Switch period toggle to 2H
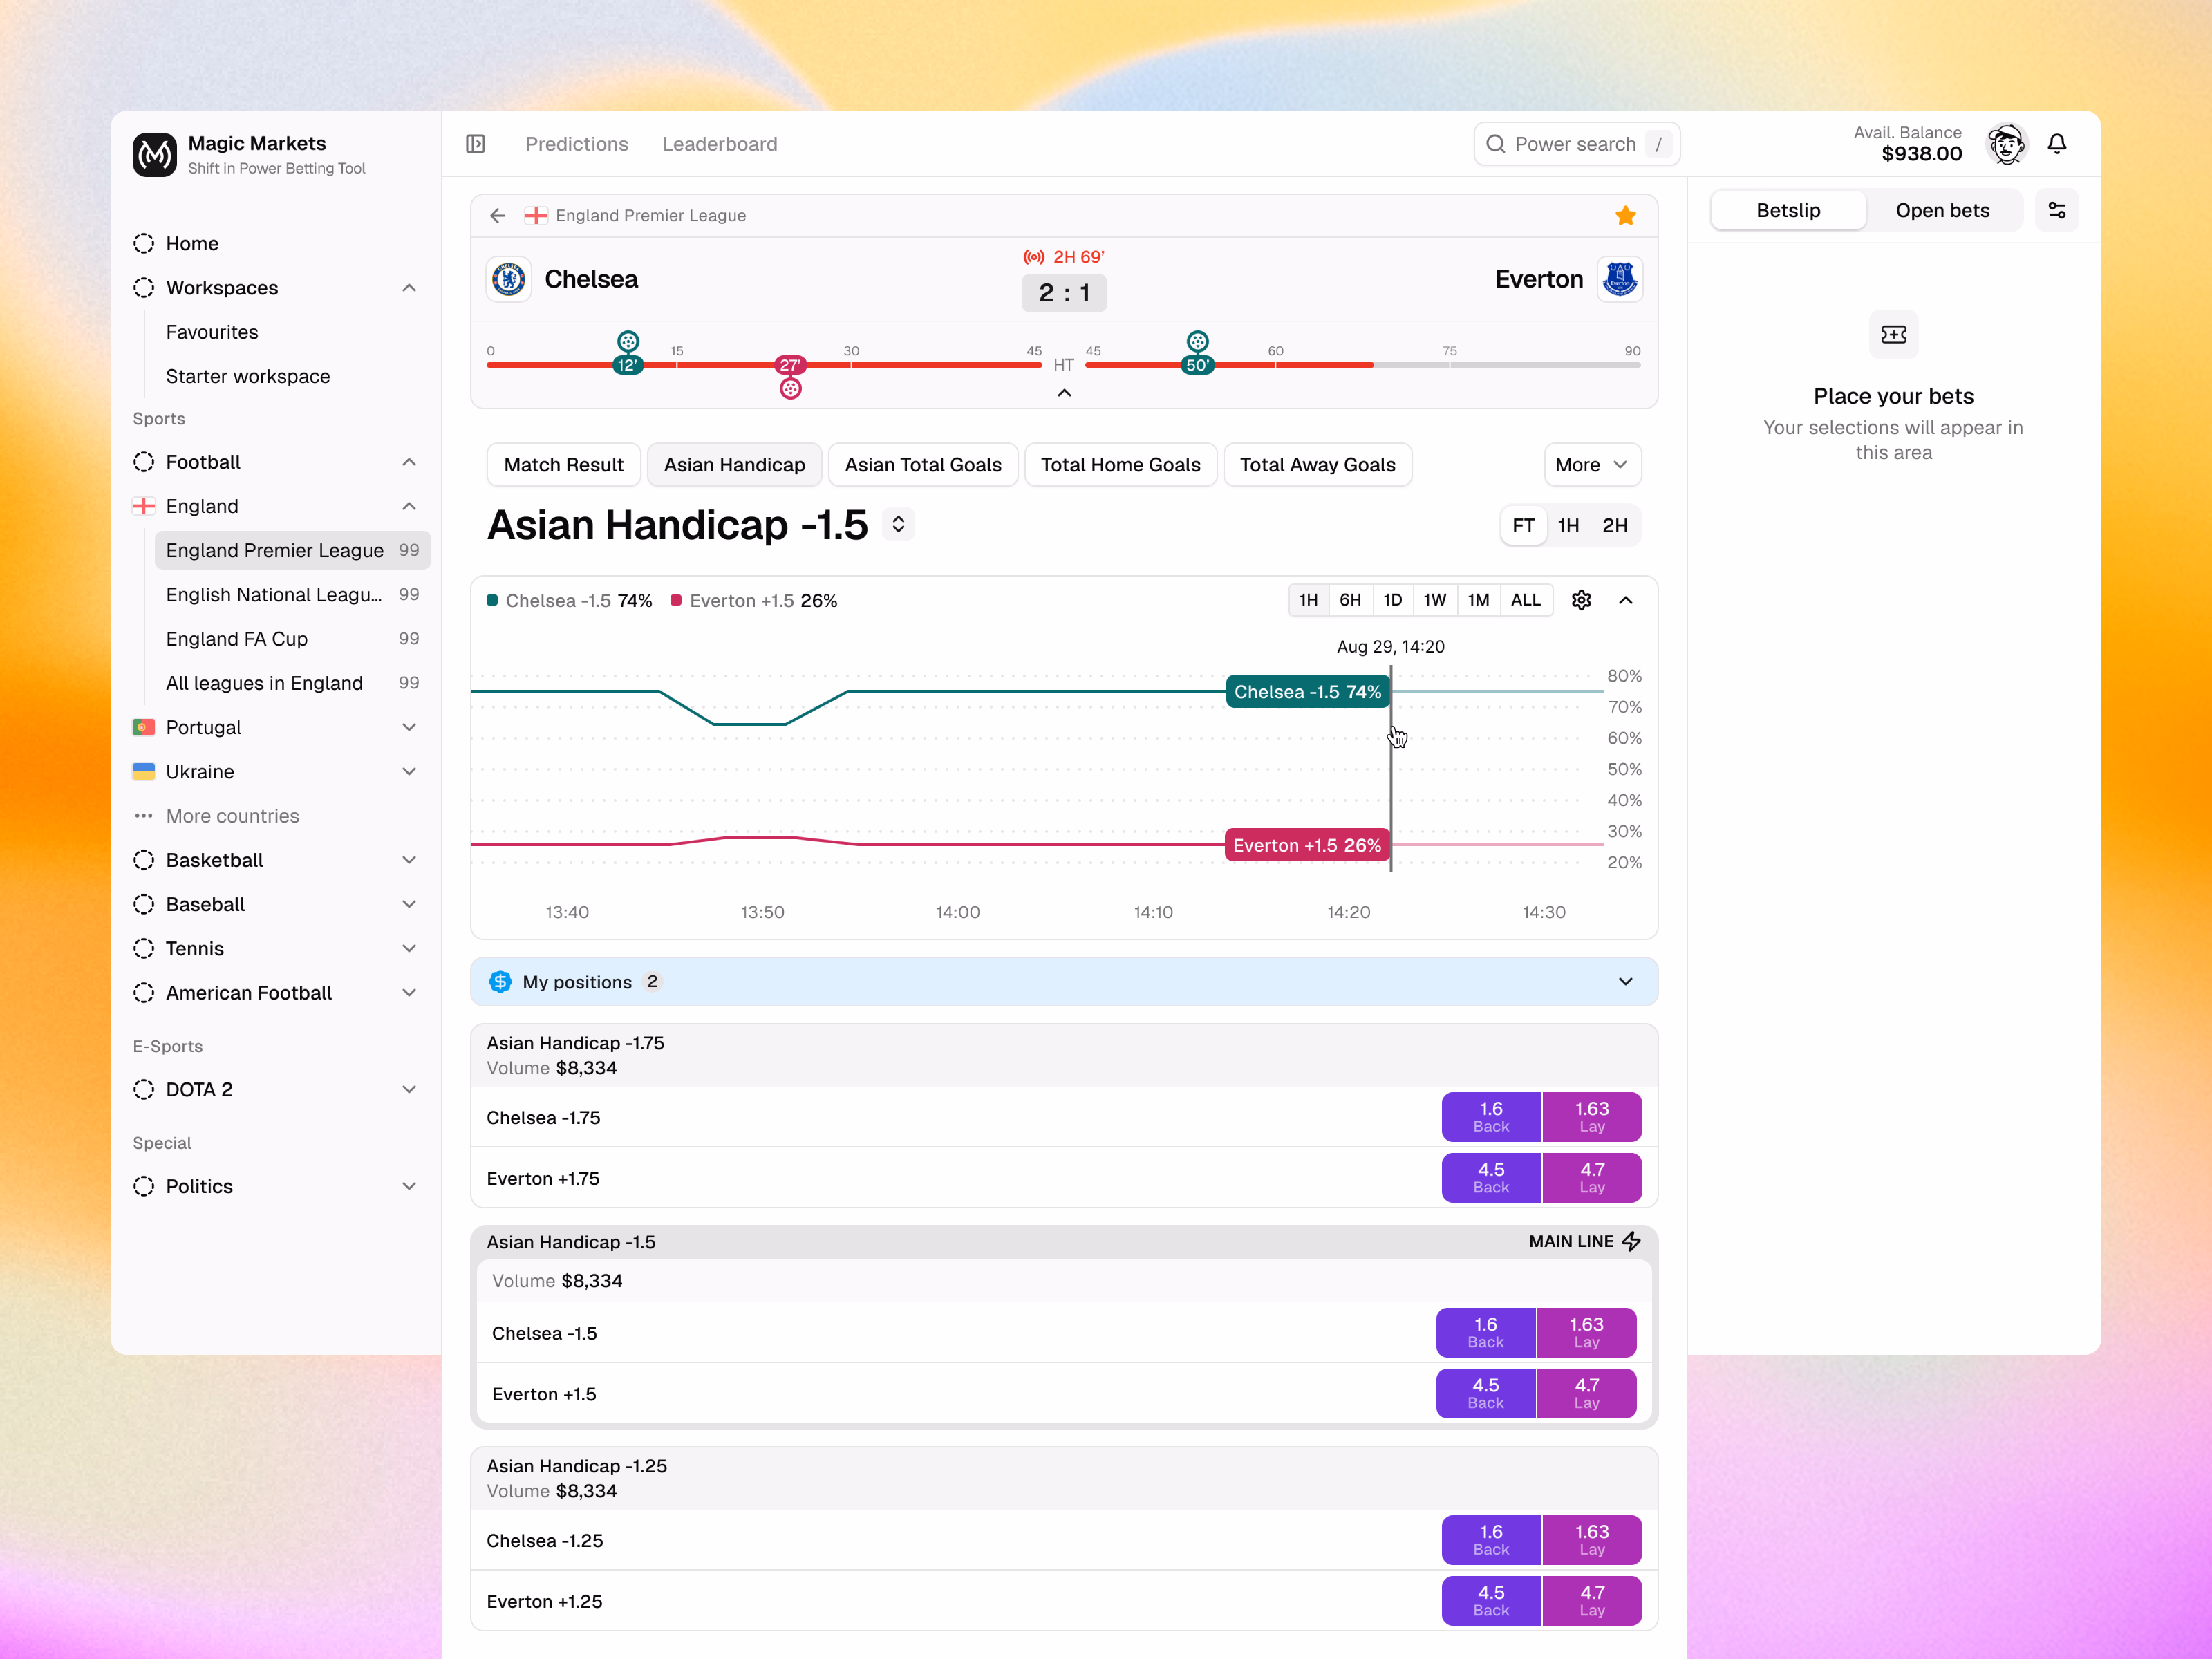 click(1615, 525)
